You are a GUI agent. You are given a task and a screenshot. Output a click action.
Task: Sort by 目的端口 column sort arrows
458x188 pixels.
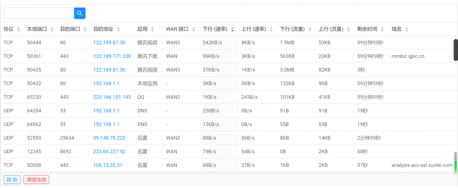tap(85, 29)
